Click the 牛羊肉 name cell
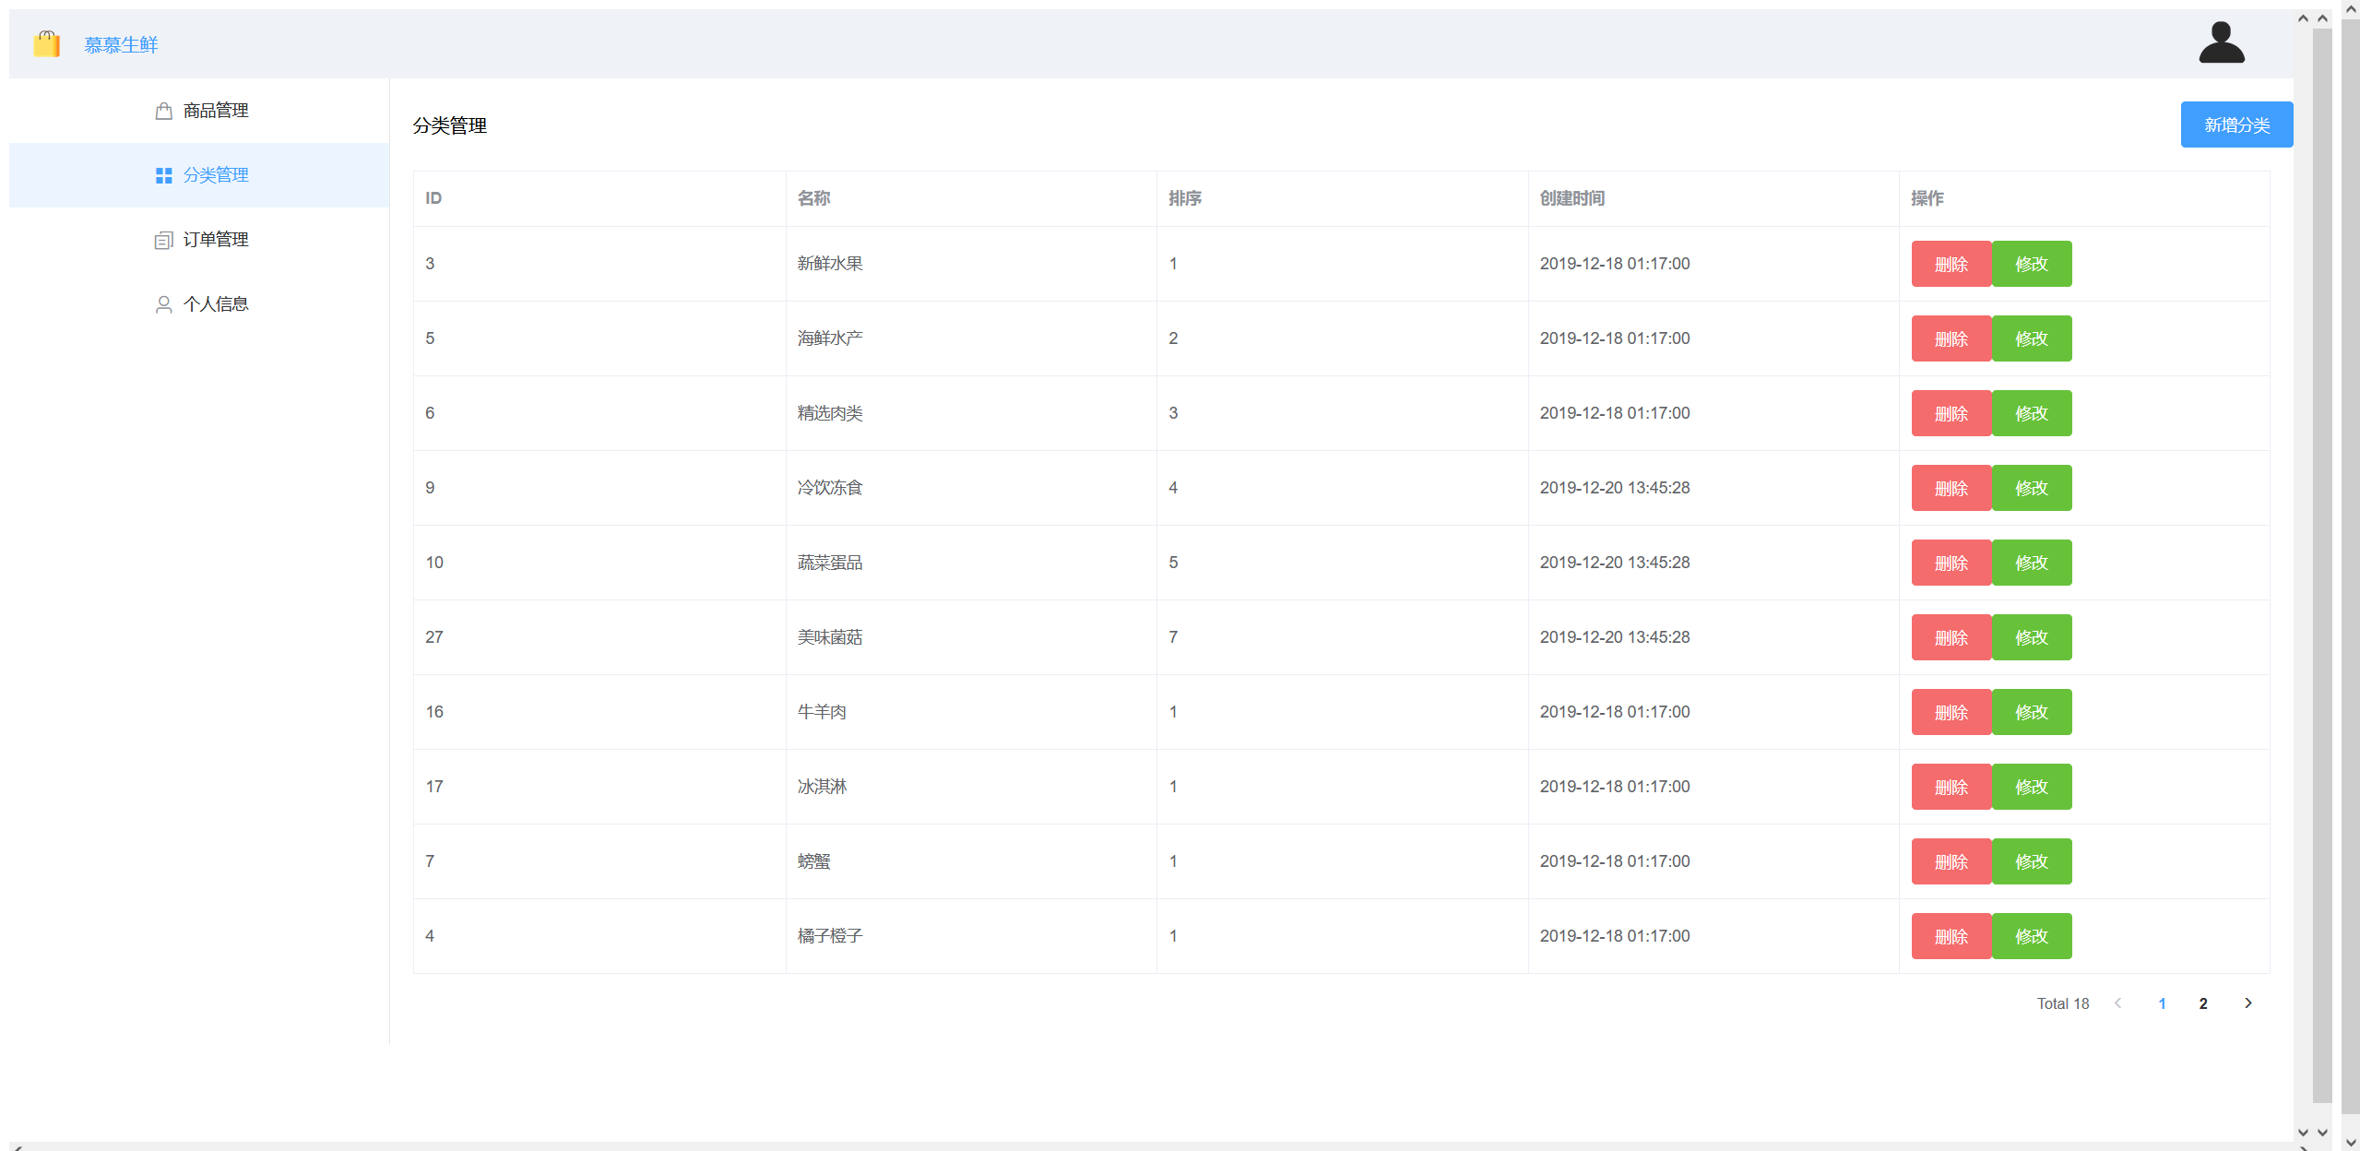The image size is (2360, 1151). (x=971, y=712)
